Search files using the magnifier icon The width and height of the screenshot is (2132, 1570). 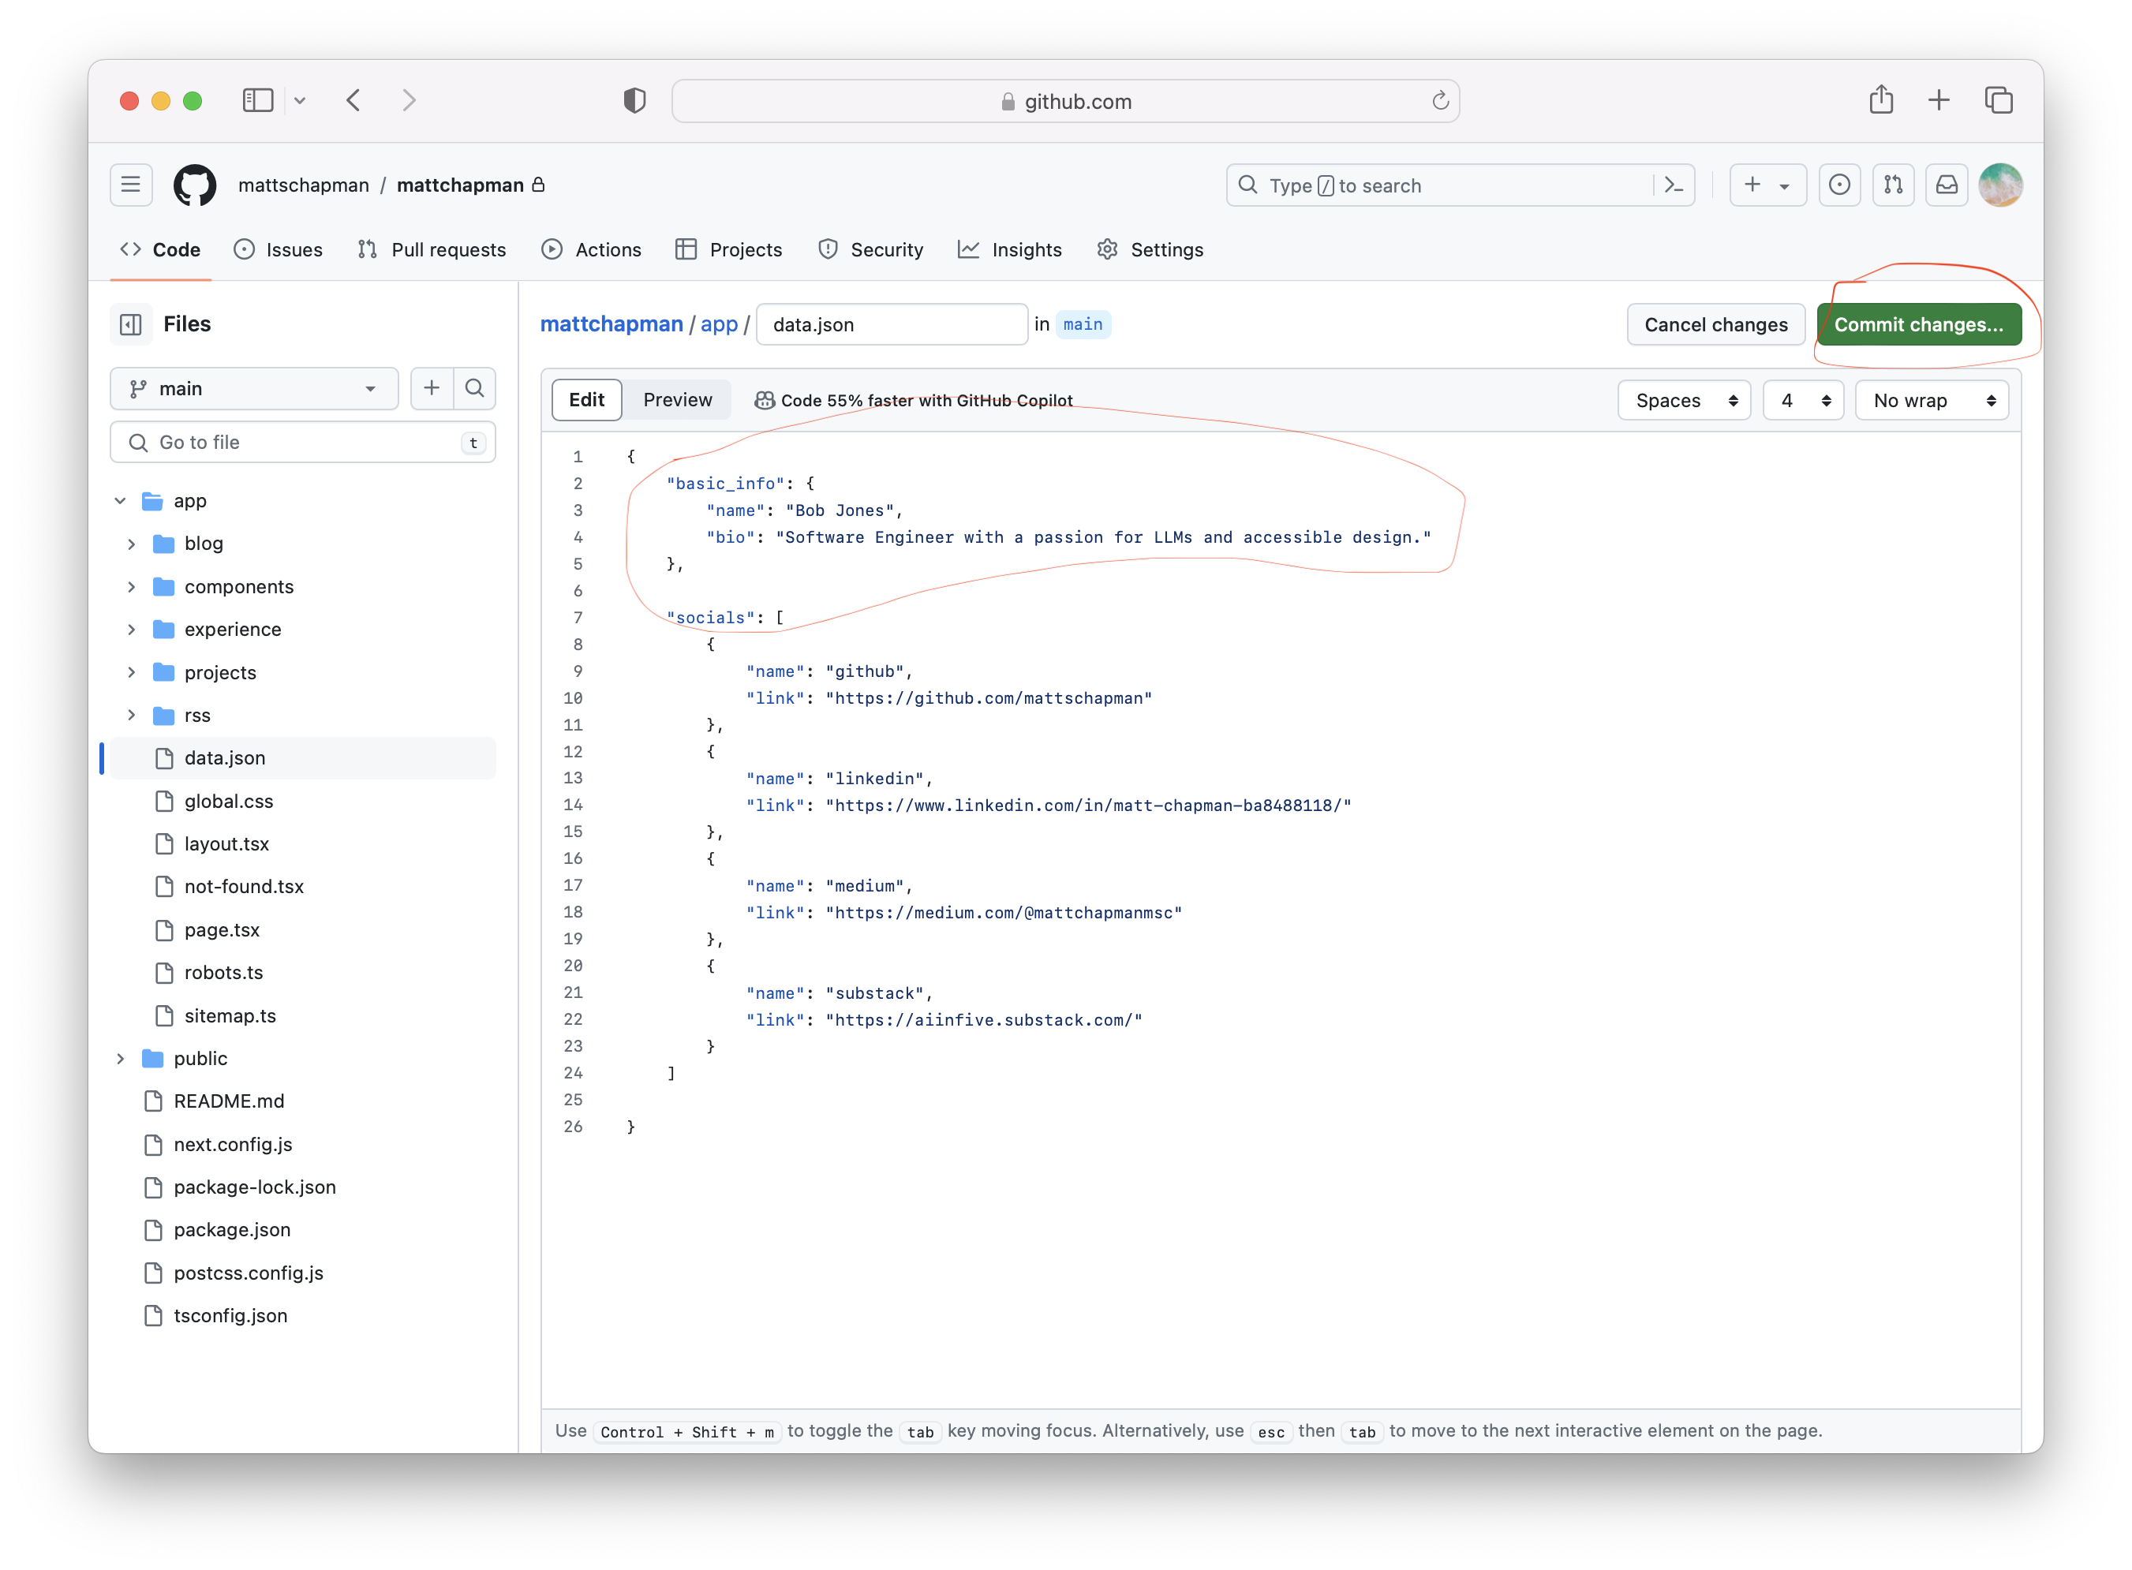474,387
